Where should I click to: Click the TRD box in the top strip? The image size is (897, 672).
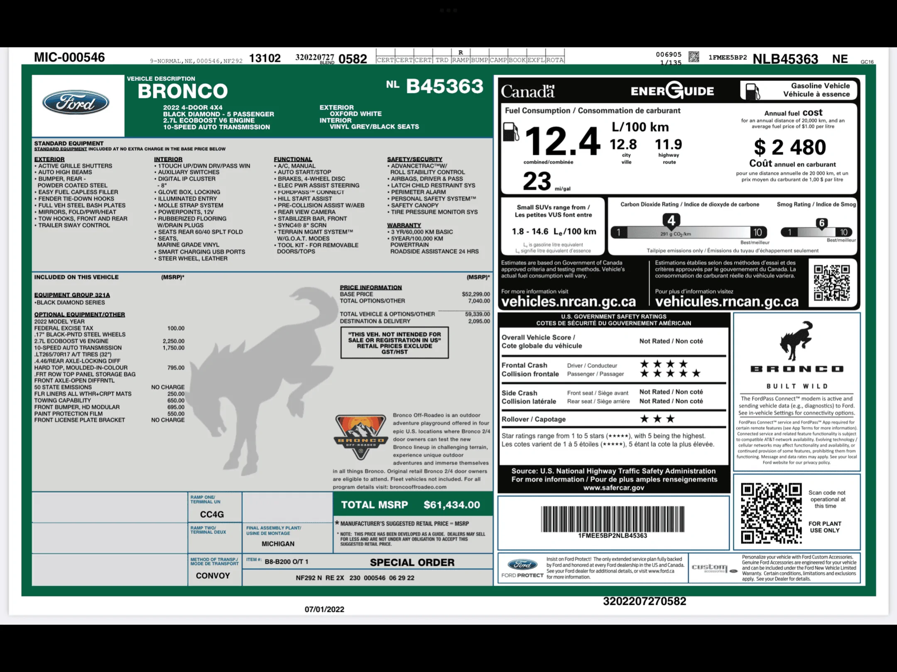click(442, 60)
